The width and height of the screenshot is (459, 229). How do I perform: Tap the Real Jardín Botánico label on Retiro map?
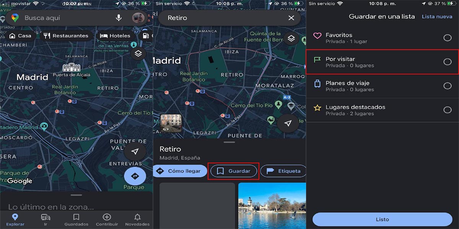tap(194, 76)
